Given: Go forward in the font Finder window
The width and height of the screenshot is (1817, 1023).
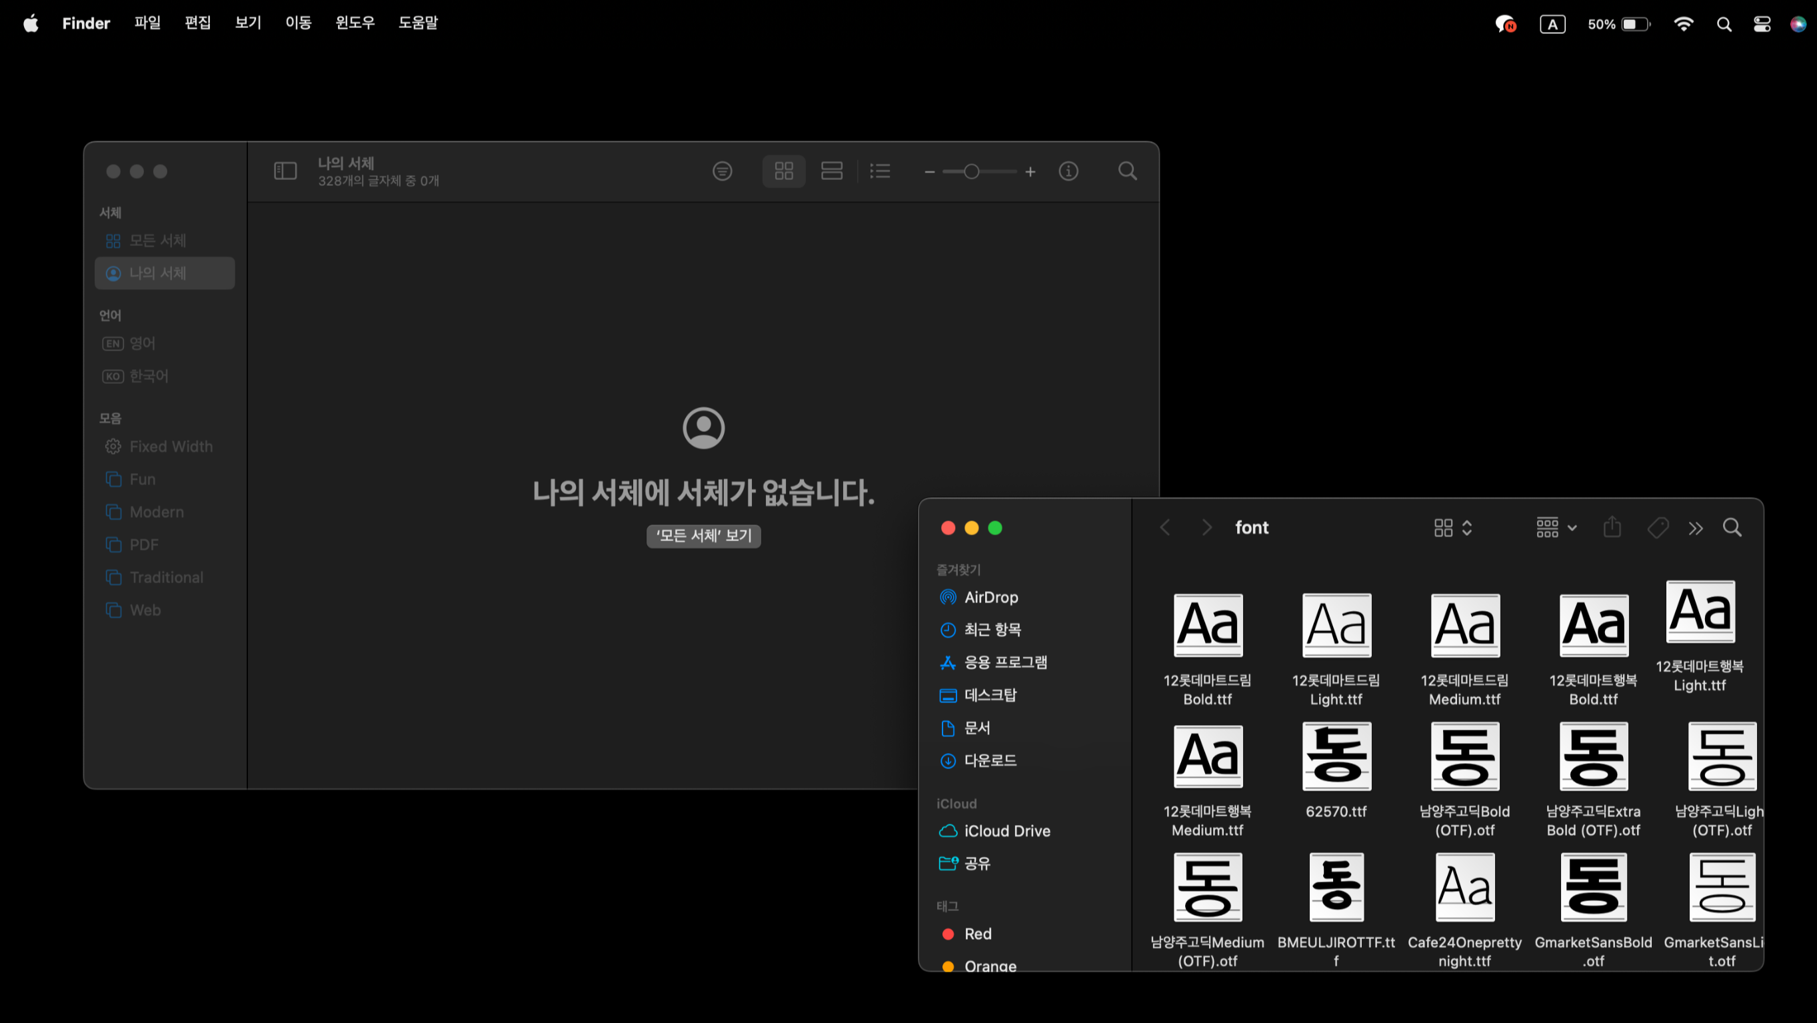Looking at the screenshot, I should 1206,527.
